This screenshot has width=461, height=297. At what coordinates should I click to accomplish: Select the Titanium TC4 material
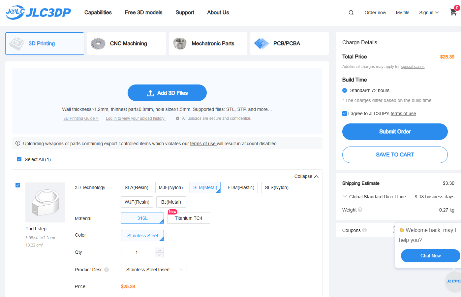[x=189, y=218]
